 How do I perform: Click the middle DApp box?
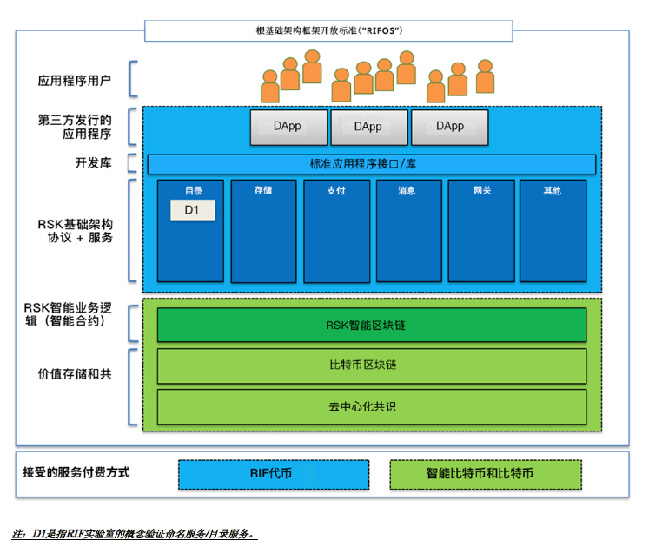[x=369, y=128]
